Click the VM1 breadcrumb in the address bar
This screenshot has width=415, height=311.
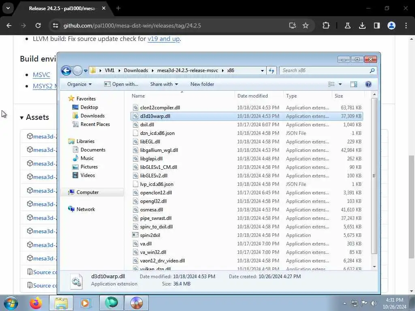tap(109, 70)
